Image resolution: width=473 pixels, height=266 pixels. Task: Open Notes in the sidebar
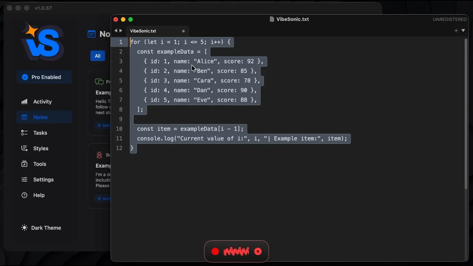[44, 117]
